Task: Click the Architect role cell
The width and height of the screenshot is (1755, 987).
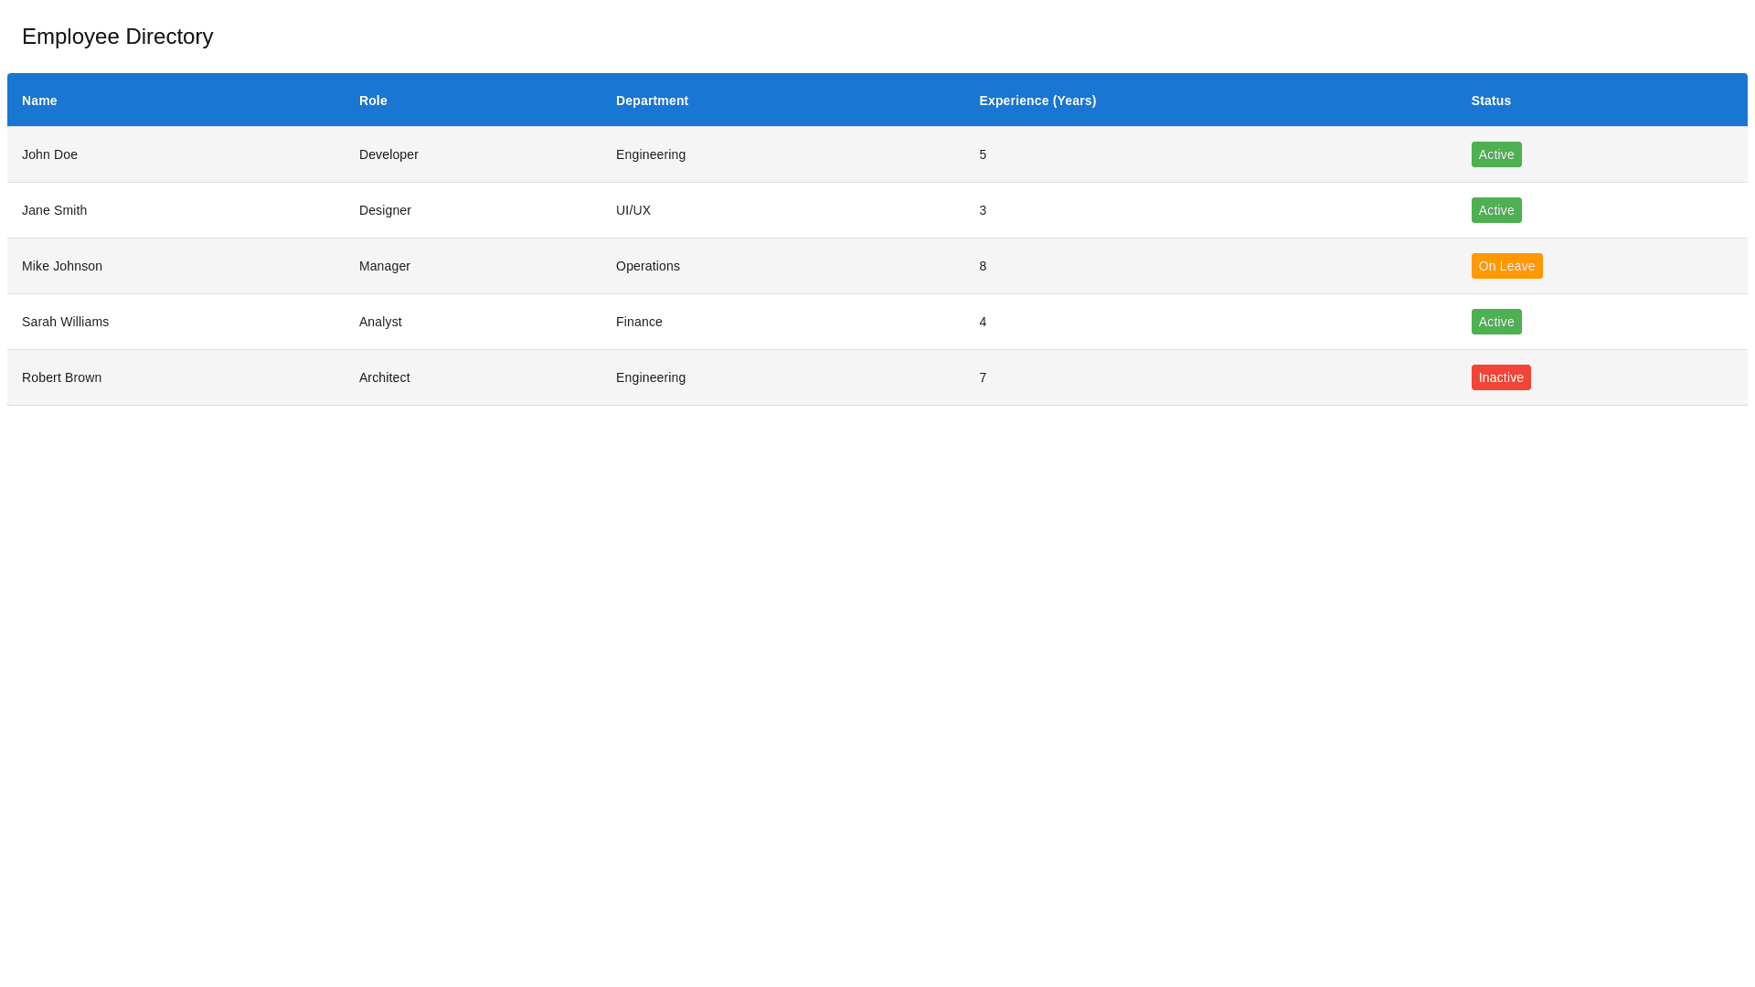Action: 384,377
